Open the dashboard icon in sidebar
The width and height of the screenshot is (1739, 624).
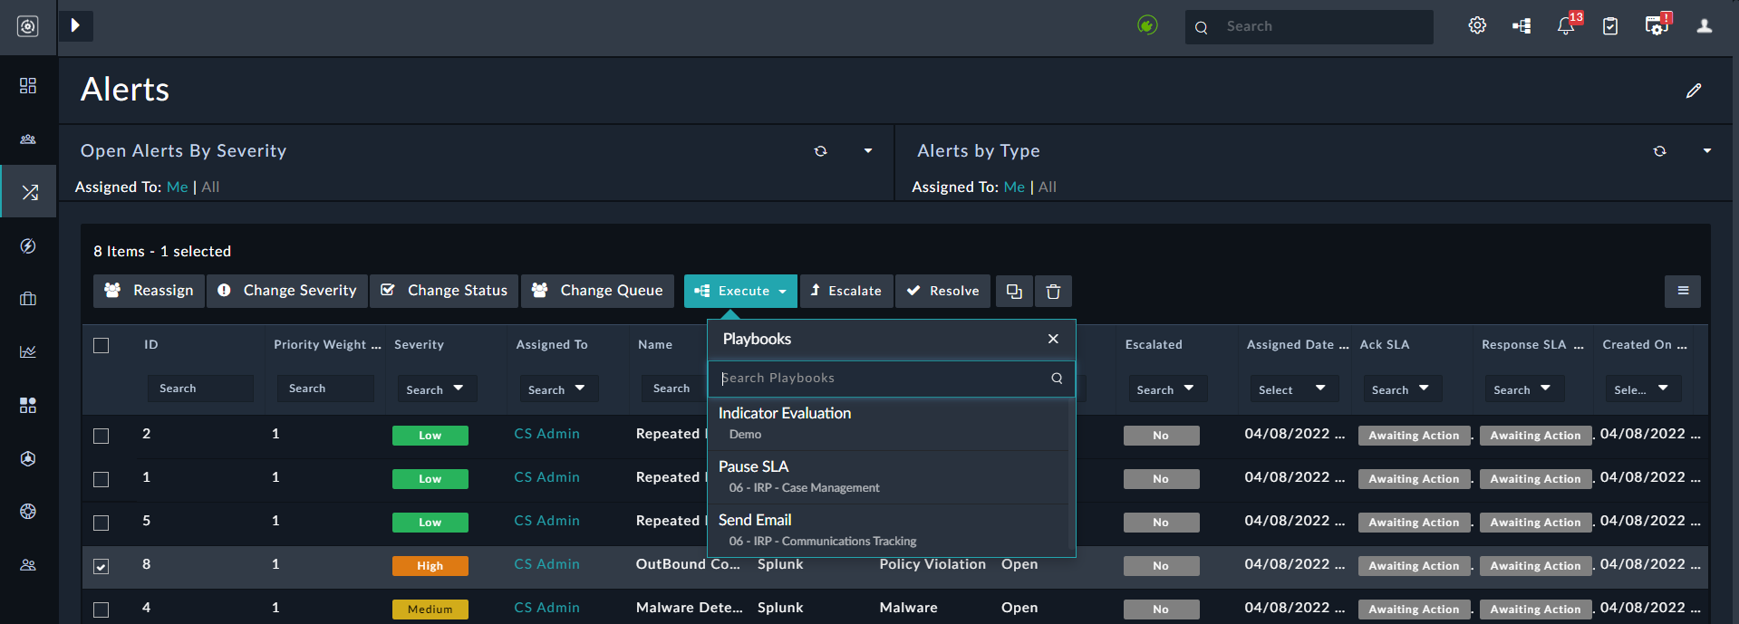tap(28, 85)
